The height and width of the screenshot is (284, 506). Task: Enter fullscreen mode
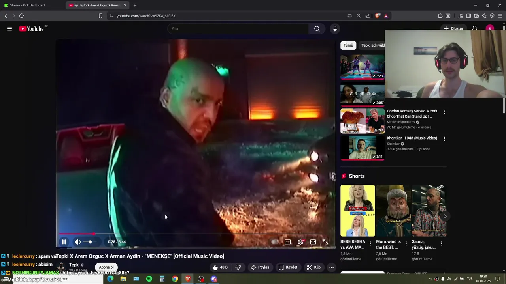click(326, 242)
